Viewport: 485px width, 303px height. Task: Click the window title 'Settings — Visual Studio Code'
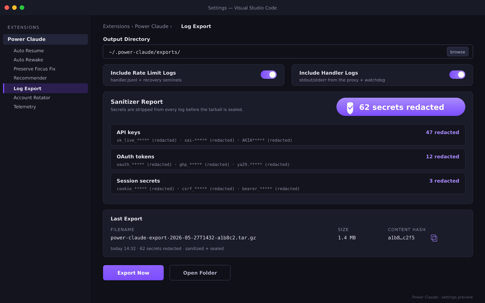click(x=242, y=8)
